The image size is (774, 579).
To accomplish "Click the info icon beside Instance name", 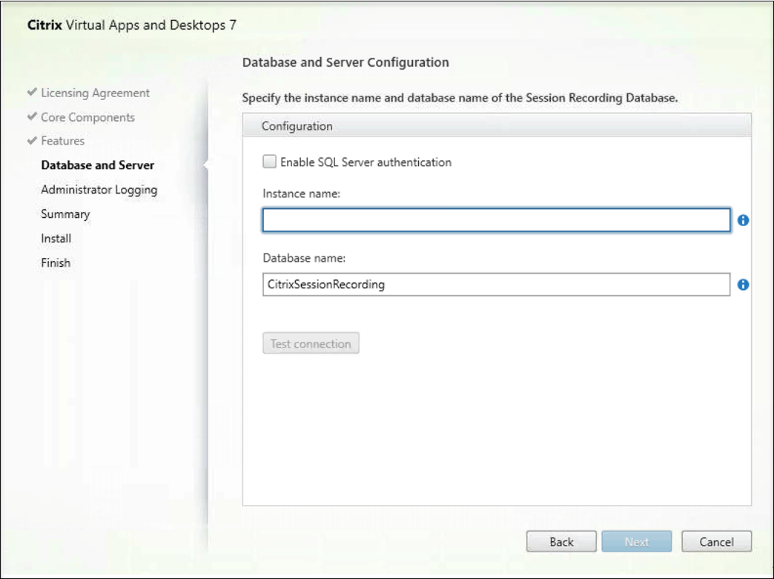I will coord(743,220).
